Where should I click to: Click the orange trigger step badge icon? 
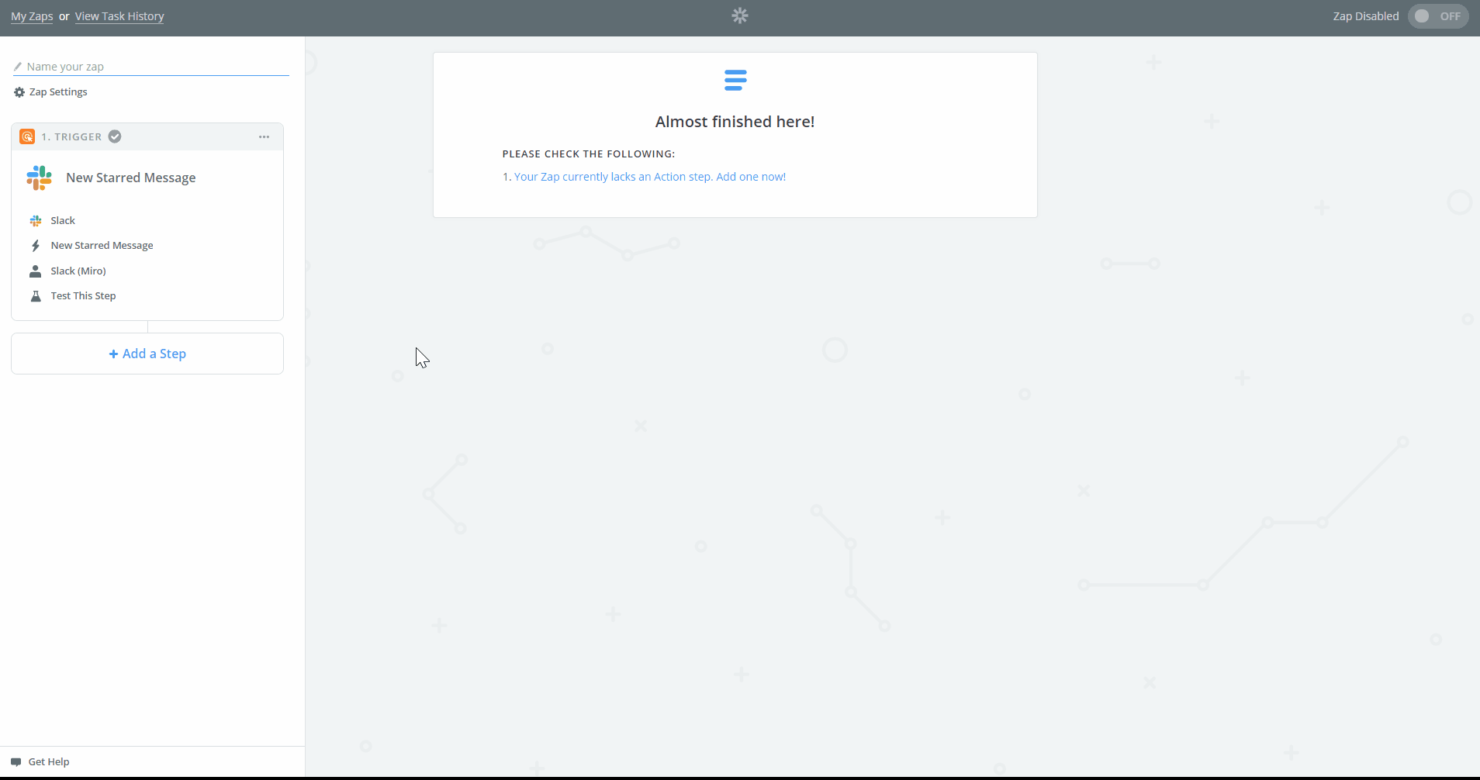tap(27, 136)
